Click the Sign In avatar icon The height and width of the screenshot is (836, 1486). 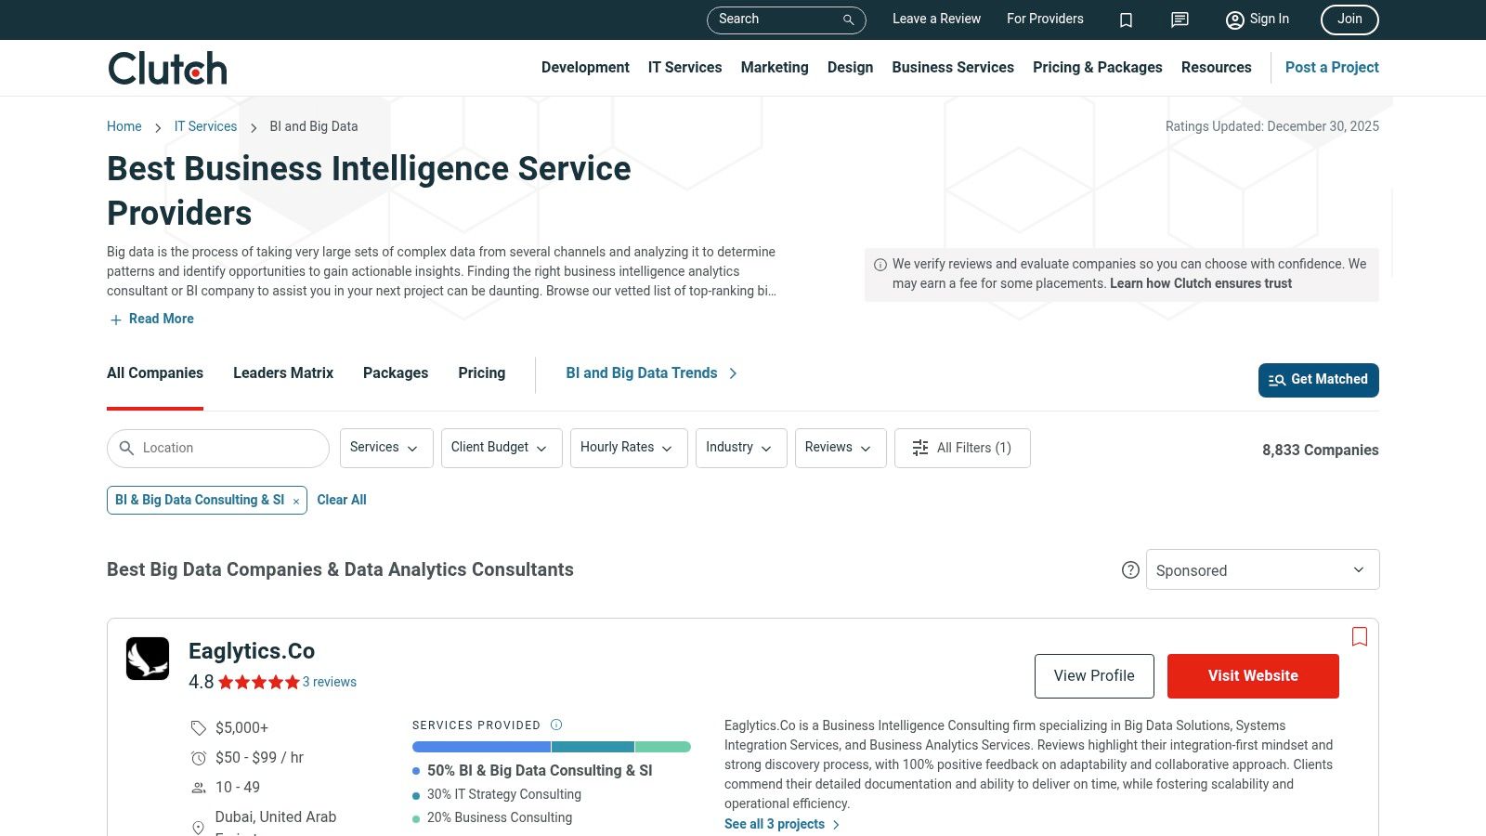pos(1235,20)
